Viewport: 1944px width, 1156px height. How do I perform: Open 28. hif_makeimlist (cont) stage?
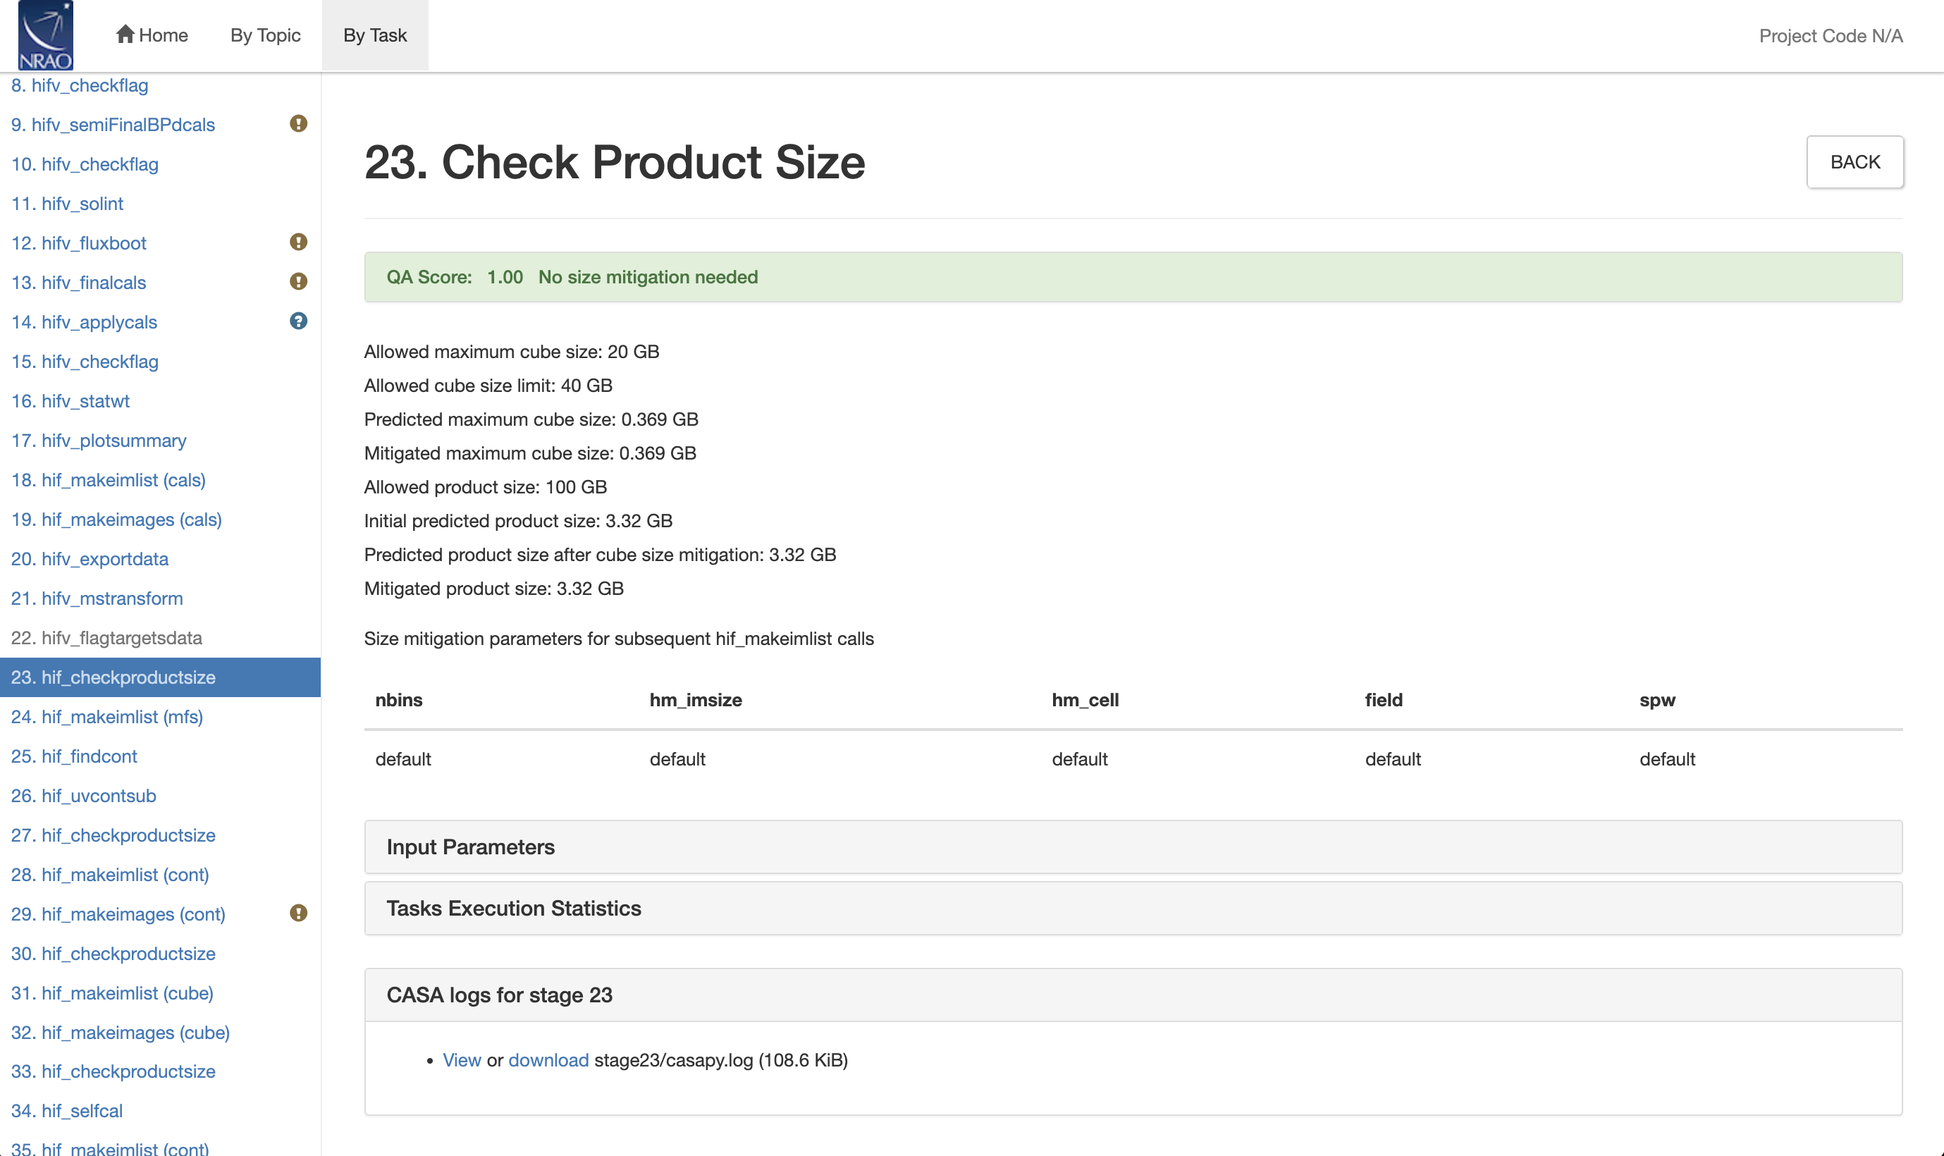110,875
